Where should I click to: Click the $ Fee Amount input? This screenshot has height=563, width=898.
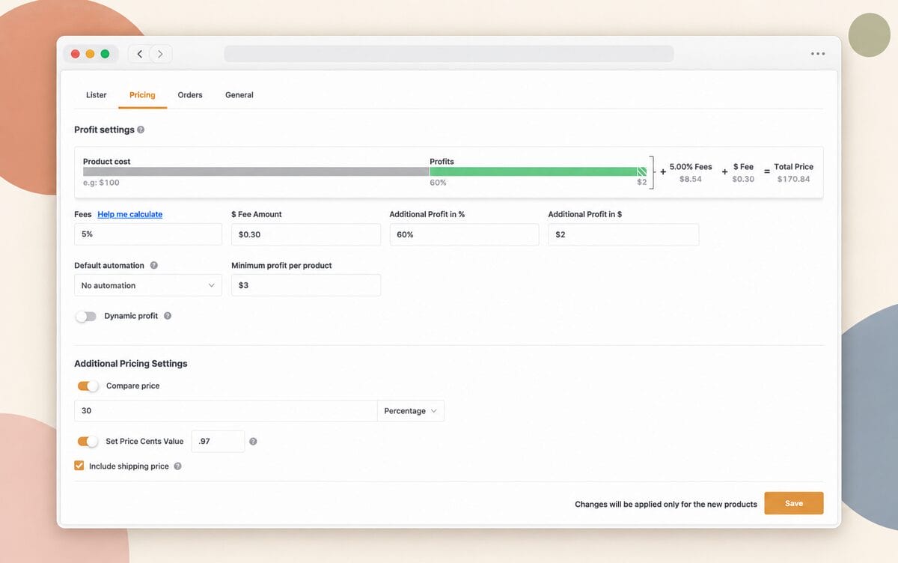point(306,234)
